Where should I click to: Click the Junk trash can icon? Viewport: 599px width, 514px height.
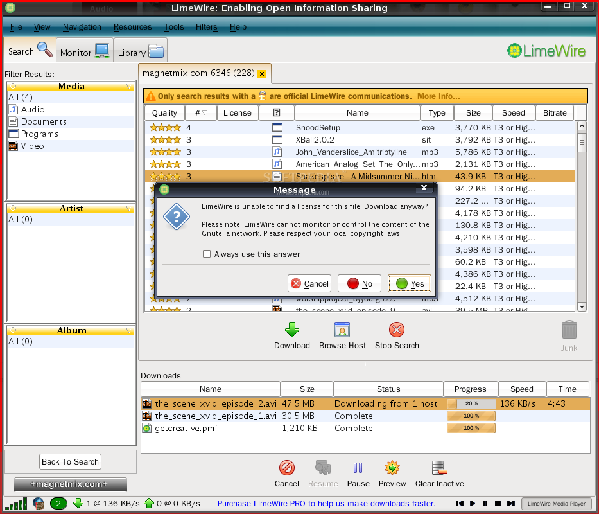tap(569, 330)
